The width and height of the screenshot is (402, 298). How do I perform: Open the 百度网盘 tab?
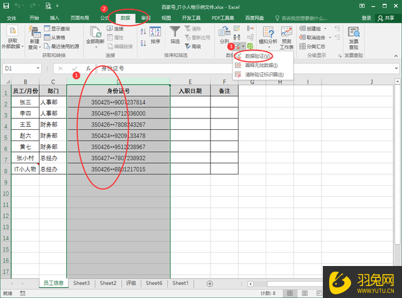pyautogui.click(x=254, y=18)
